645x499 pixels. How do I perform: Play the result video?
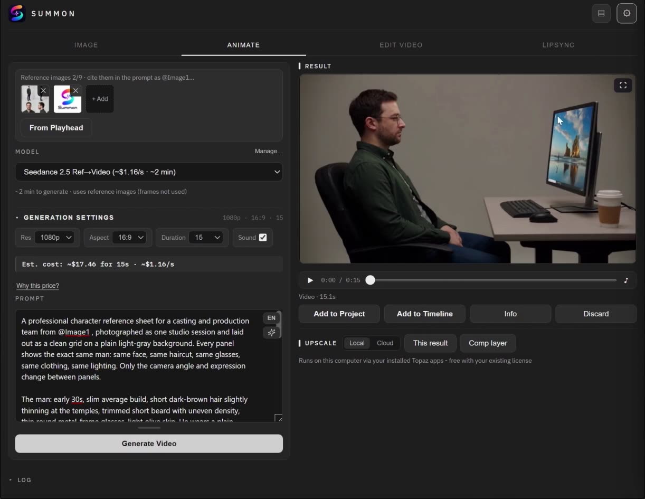310,280
